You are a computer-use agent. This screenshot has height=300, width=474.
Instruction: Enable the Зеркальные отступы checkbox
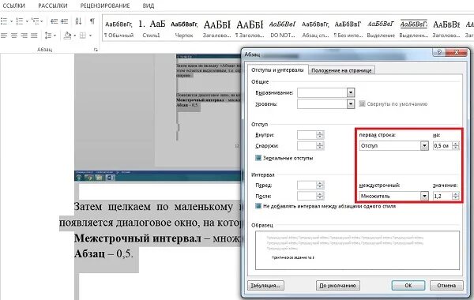click(x=258, y=158)
